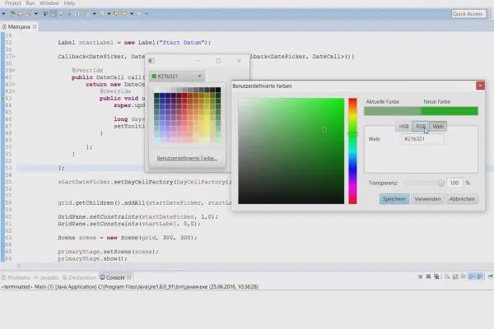The height and width of the screenshot is (329, 494).
Task: Close the Benutzerdefinierte Farben dialog
Action: point(480,85)
